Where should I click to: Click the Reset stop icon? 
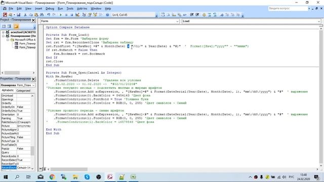(72, 15)
